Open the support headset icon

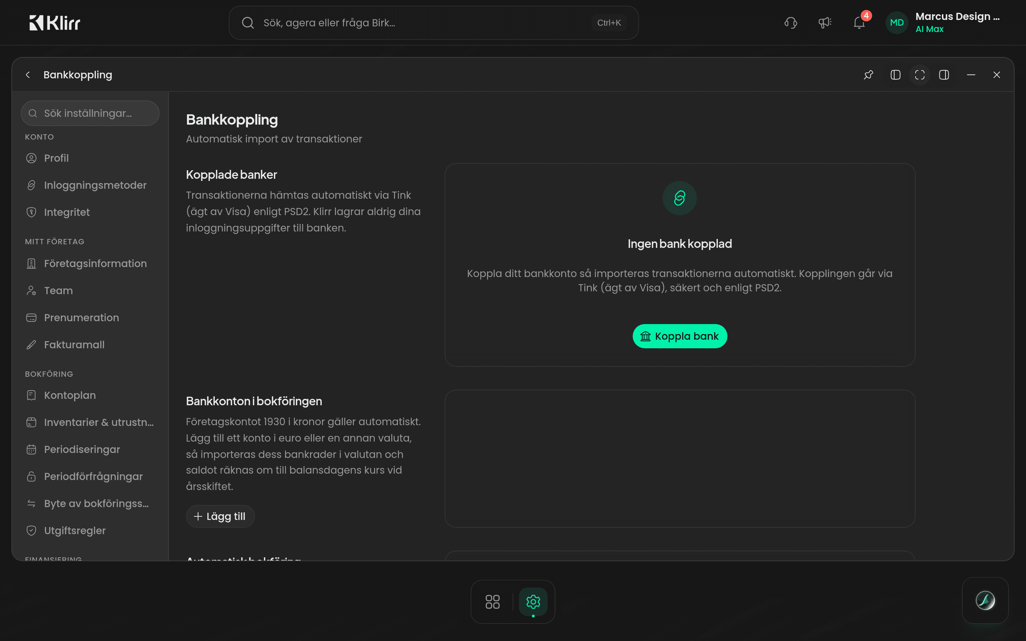pos(791,23)
